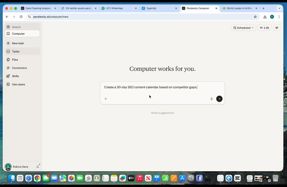Expand the browser tab overflow chevron
287x187 pixels.
(x=279, y=8)
